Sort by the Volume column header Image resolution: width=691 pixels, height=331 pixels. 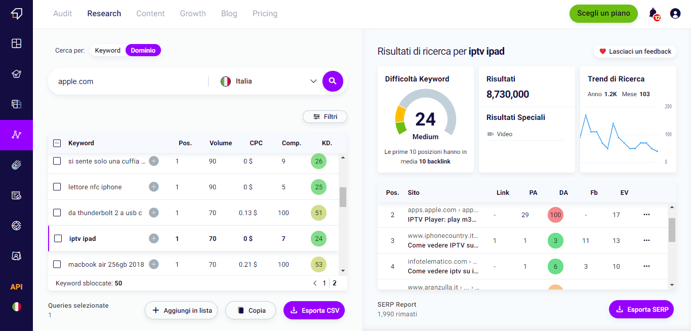click(x=221, y=143)
